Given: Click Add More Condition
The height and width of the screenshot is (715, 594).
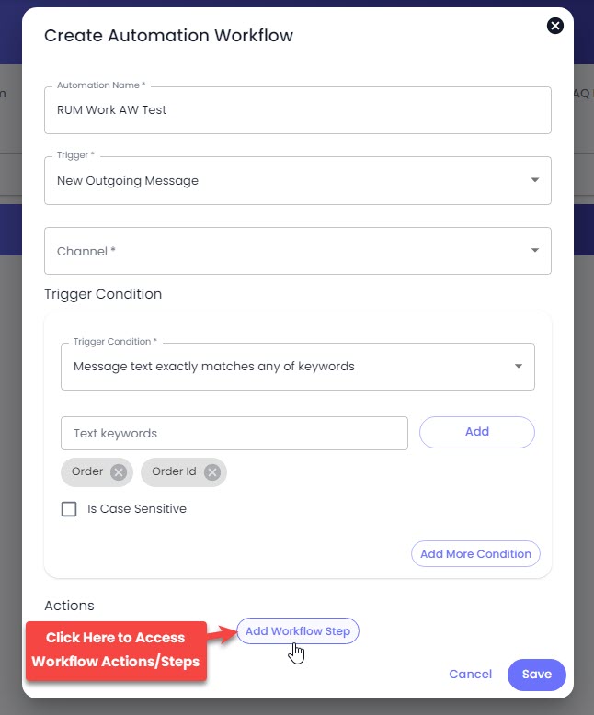Looking at the screenshot, I should point(475,553).
